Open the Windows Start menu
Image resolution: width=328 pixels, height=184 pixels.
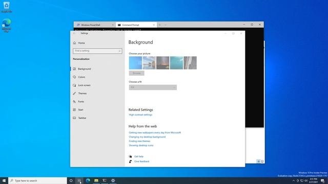(4, 180)
